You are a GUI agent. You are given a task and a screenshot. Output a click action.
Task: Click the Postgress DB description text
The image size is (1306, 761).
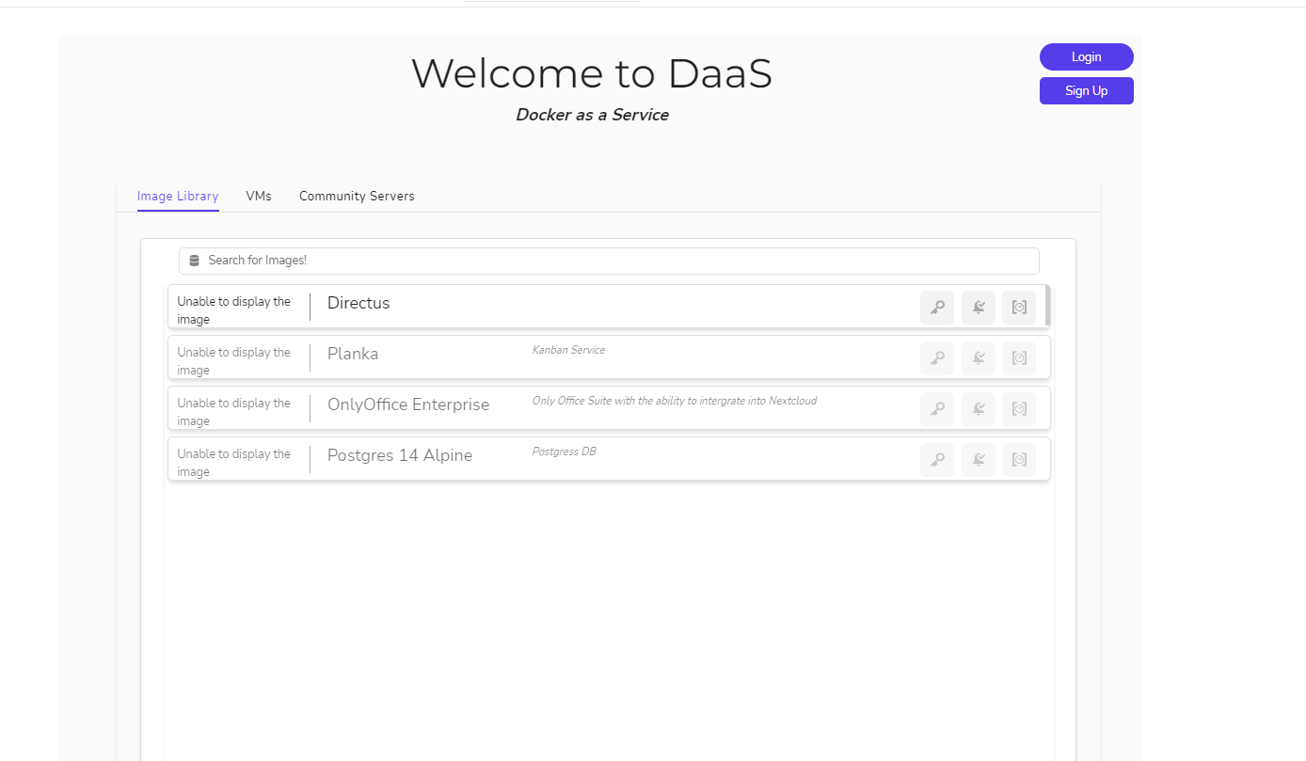point(565,452)
